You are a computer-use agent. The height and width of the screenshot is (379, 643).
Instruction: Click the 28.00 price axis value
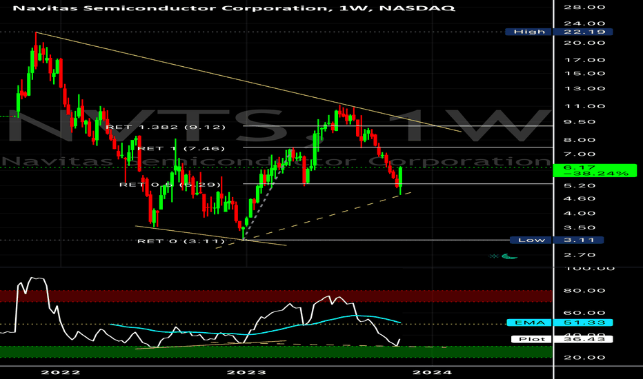coord(585,7)
